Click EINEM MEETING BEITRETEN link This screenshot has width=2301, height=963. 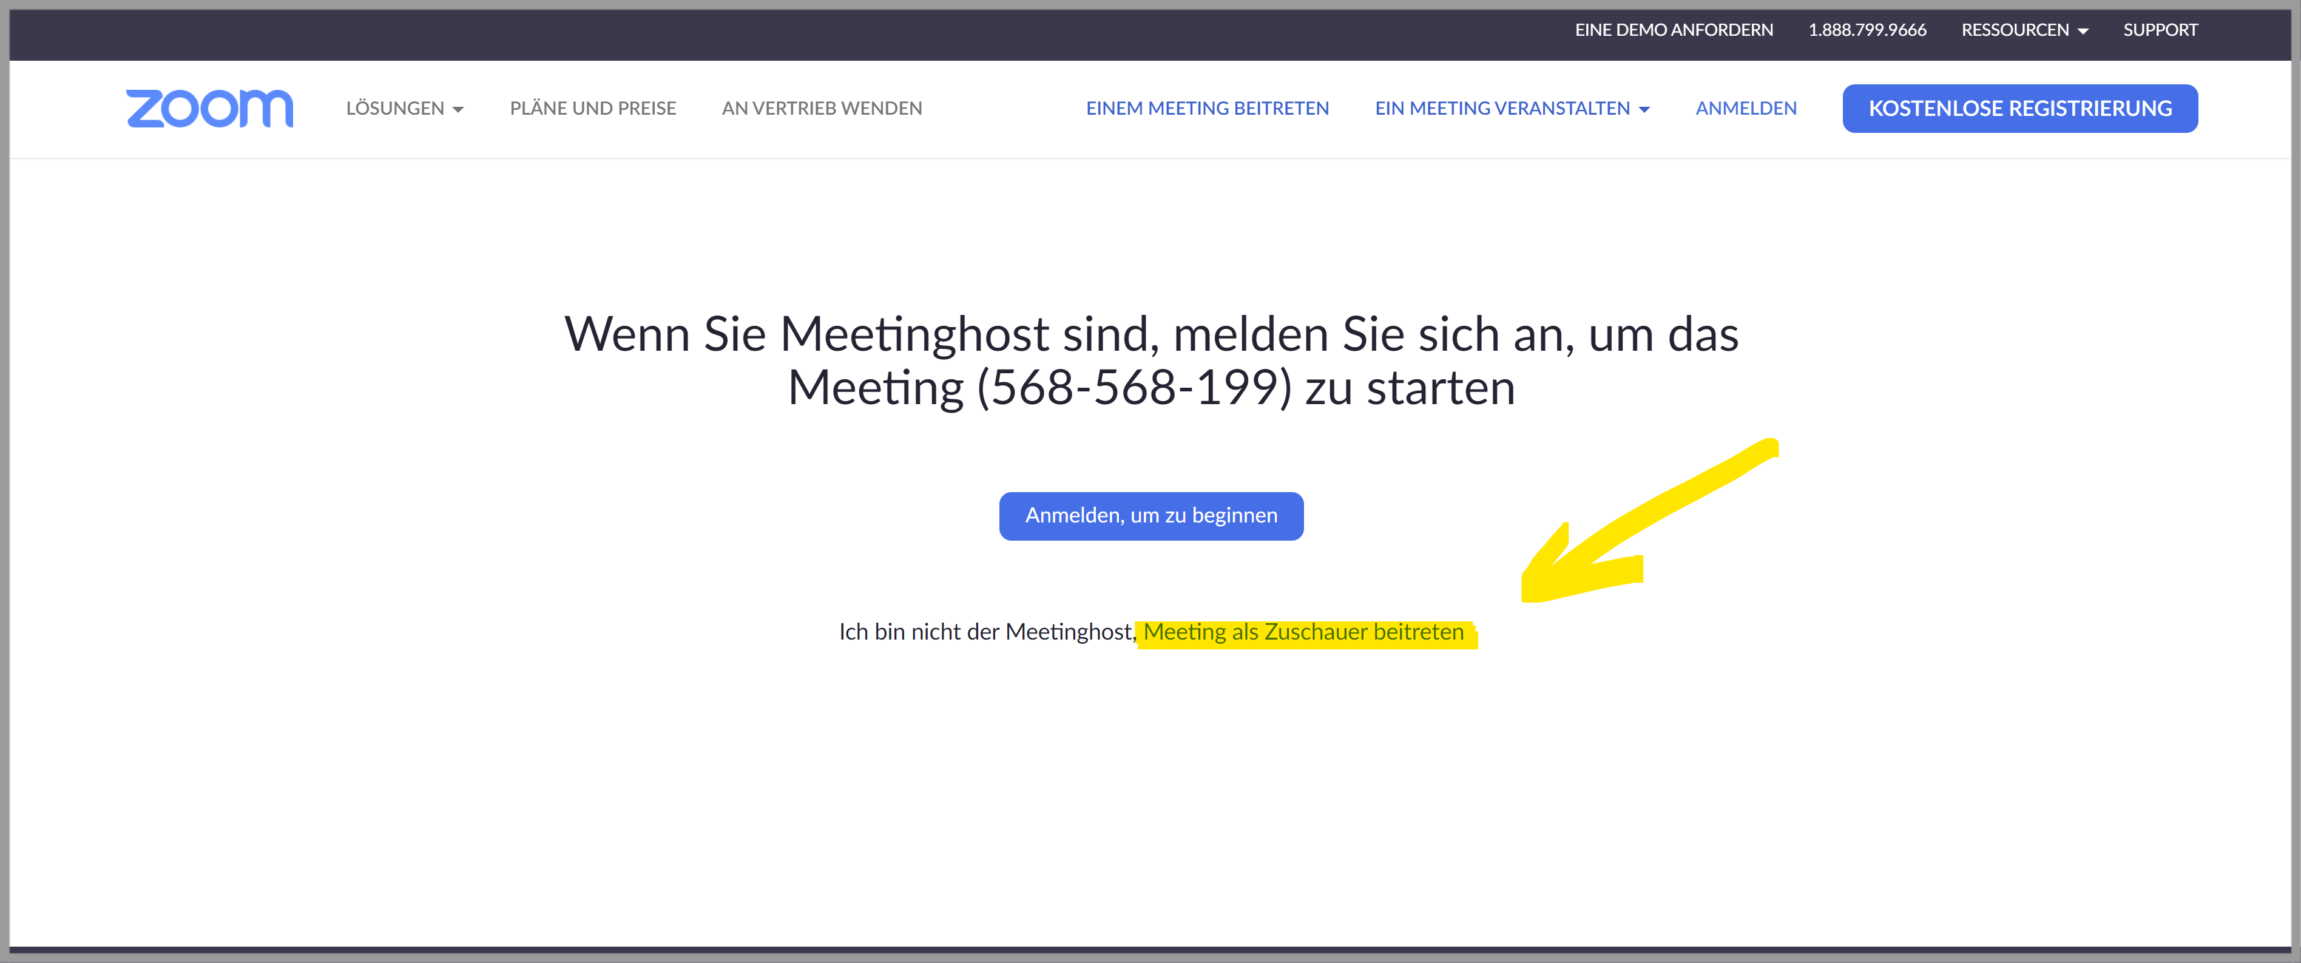pos(1207,108)
